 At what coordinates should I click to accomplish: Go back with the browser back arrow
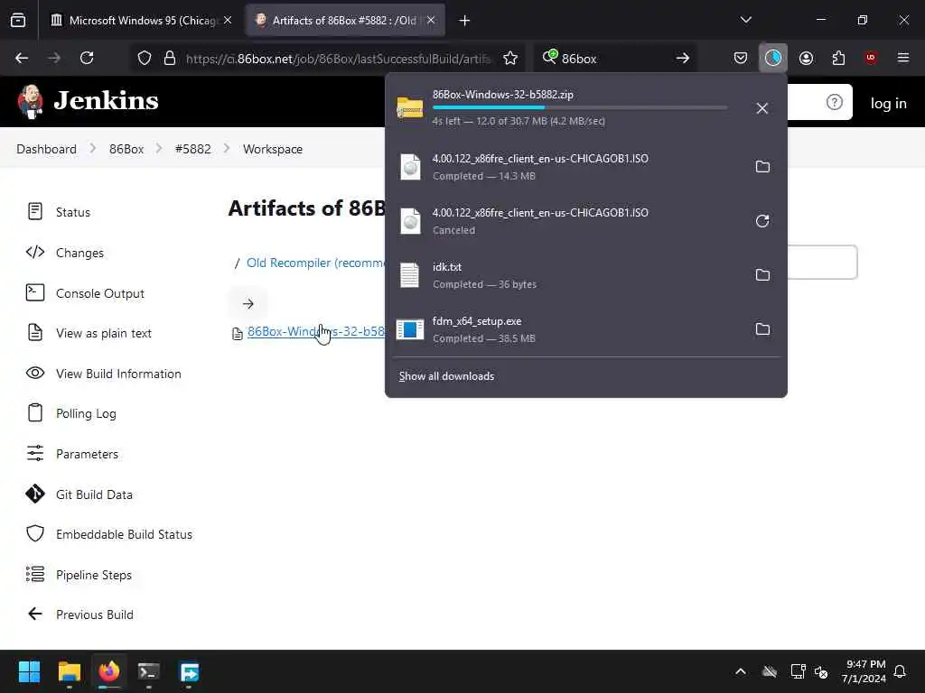coord(22,58)
